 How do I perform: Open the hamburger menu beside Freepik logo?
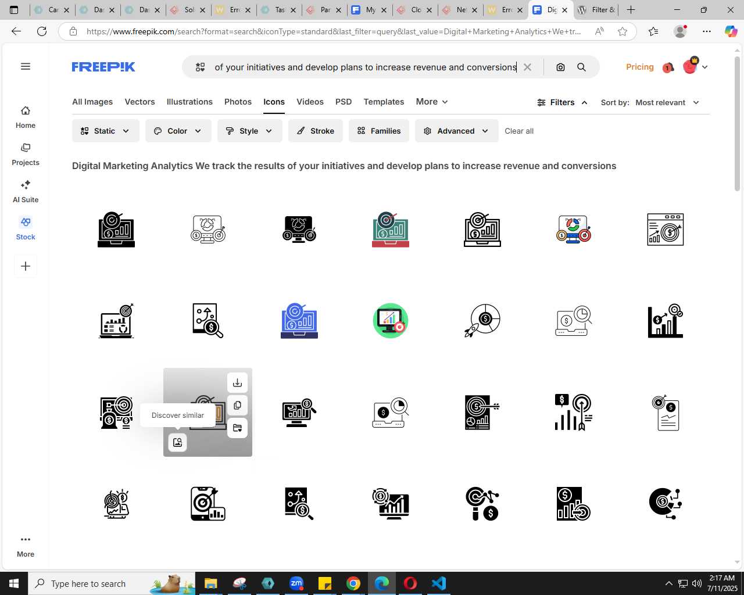pyautogui.click(x=26, y=66)
